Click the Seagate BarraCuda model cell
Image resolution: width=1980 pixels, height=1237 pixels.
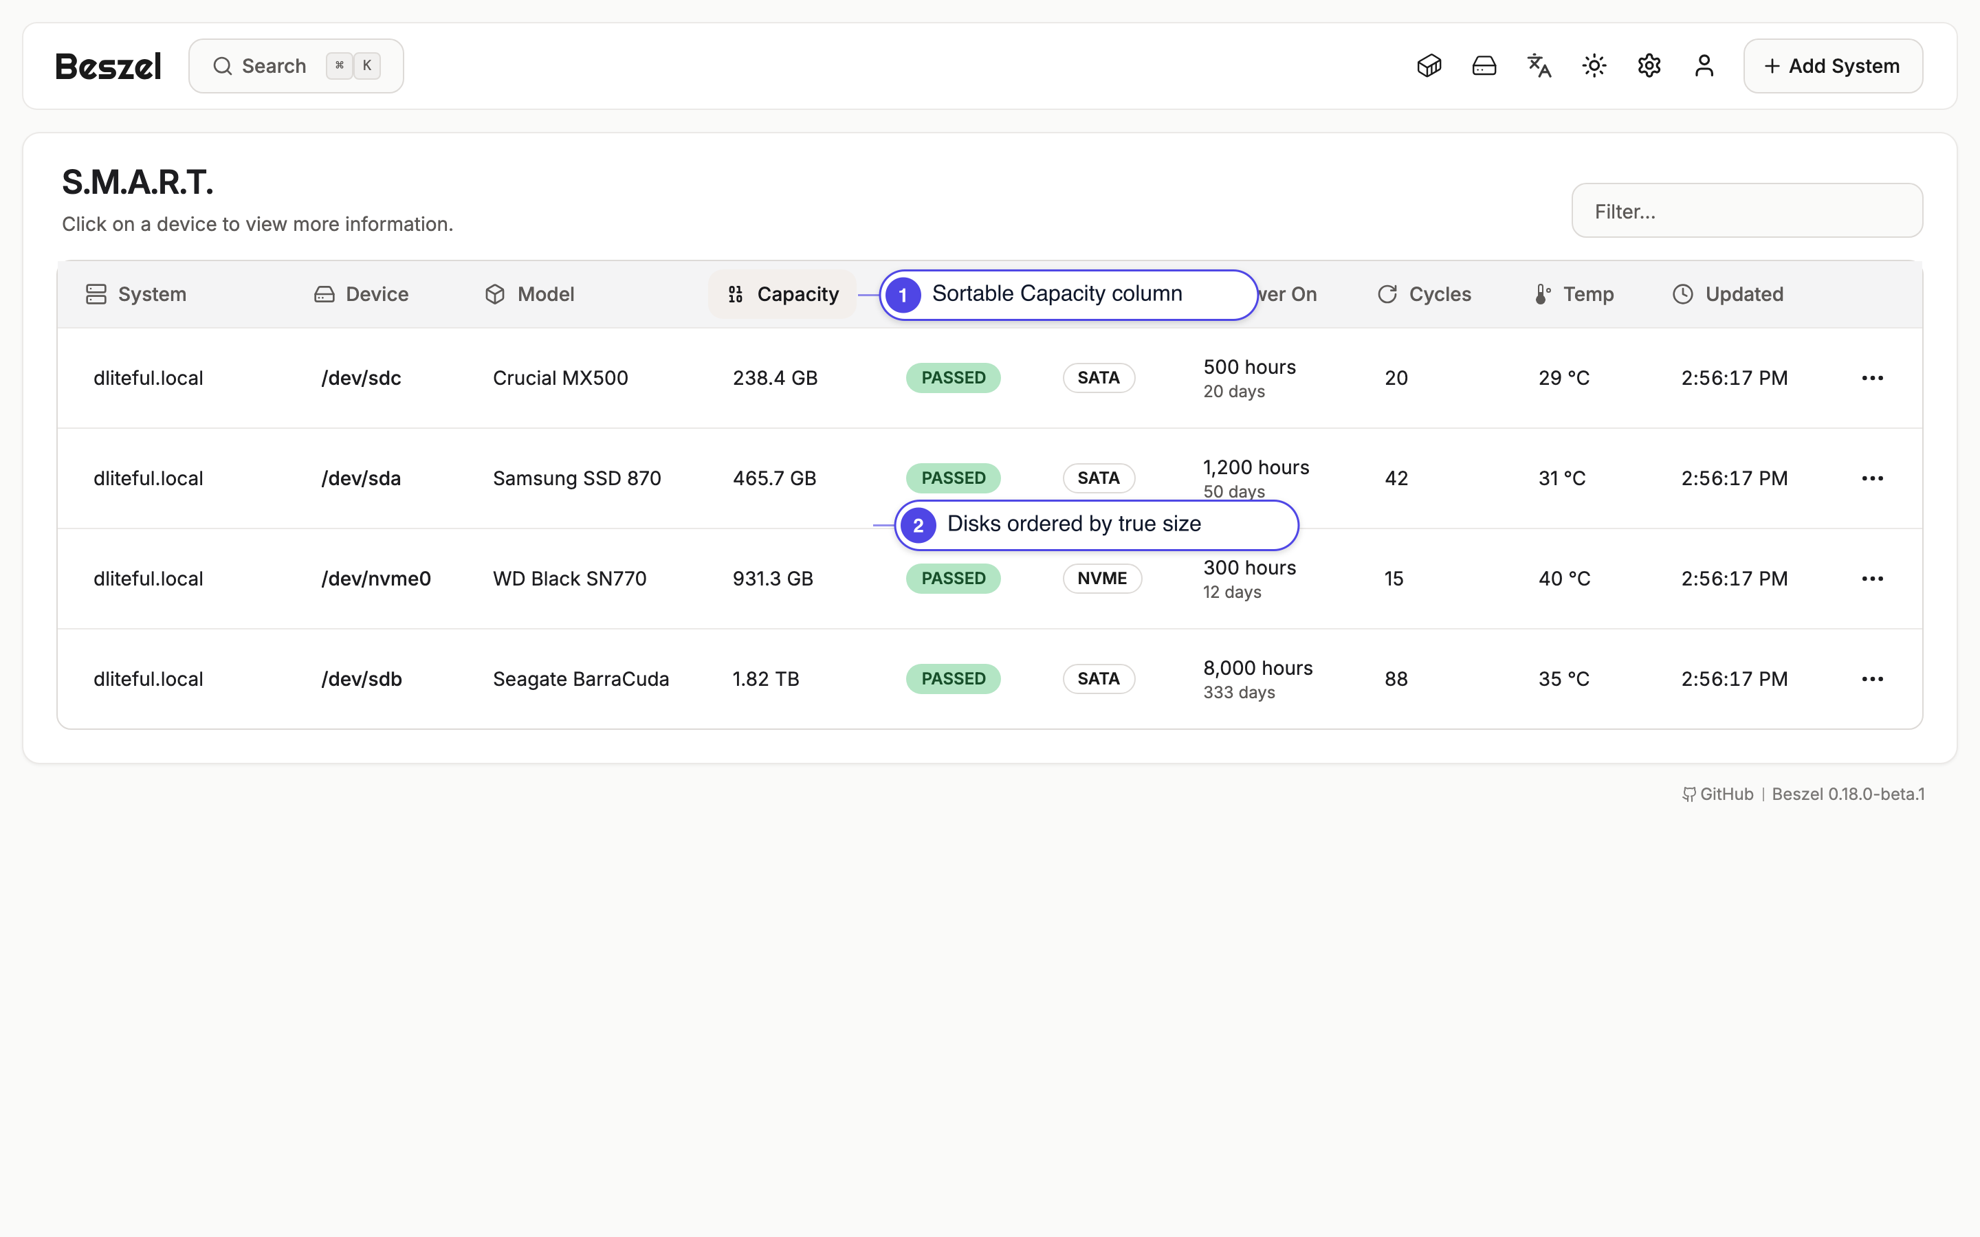(581, 679)
